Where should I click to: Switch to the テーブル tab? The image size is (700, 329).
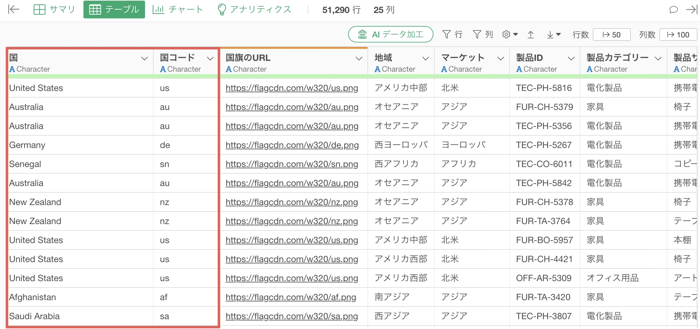(114, 10)
